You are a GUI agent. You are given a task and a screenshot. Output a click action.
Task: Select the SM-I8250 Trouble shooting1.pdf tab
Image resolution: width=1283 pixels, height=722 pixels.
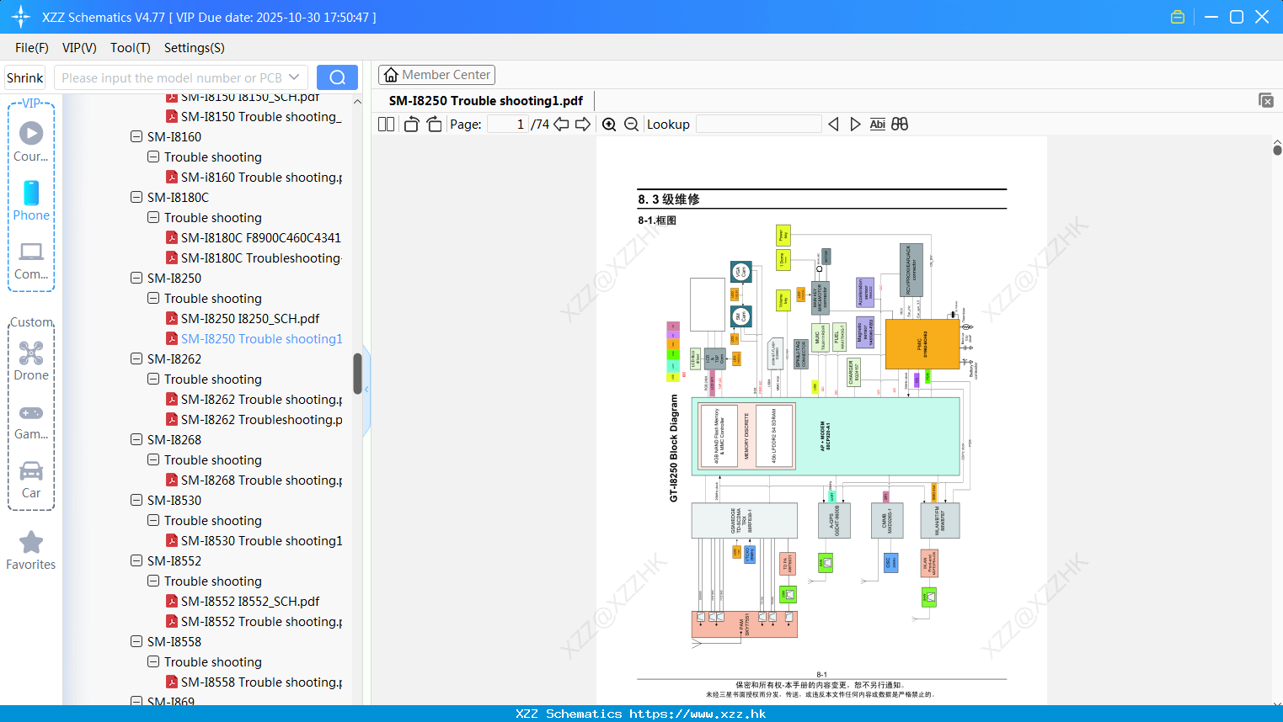tap(486, 100)
